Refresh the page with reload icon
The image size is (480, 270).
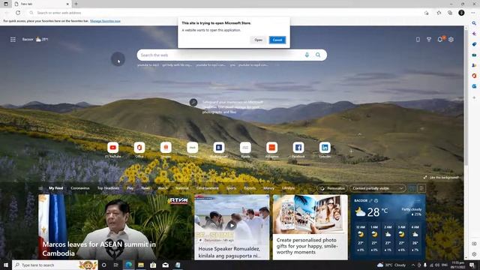point(18,13)
